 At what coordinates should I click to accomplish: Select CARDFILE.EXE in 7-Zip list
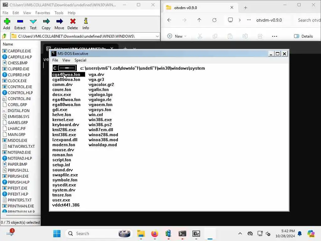click(17, 51)
